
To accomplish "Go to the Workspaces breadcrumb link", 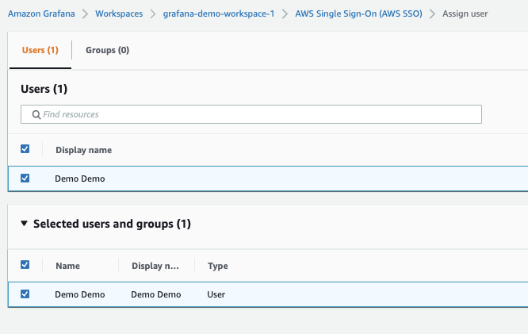I will 119,13.
